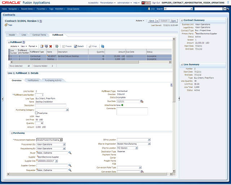Viewport: 231px width, 185px height.
Task: Open the table Actions menu
Action: 14,46
